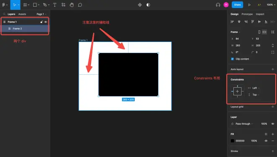Add Layout grid with plus icon
The width and height of the screenshot is (277, 157).
pyautogui.click(x=273, y=107)
